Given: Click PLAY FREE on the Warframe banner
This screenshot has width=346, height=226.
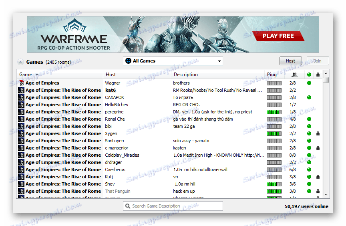Looking at the screenshot, I should click(x=278, y=36).
